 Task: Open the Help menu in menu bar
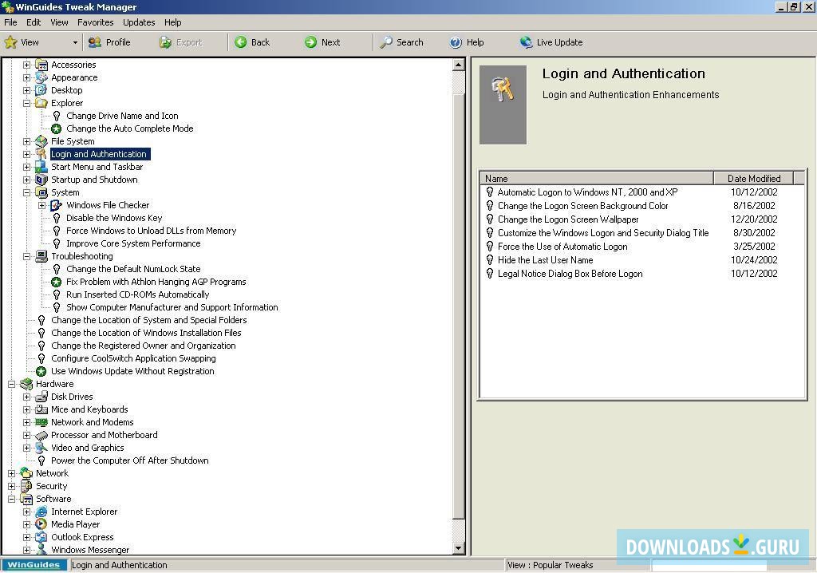172,22
